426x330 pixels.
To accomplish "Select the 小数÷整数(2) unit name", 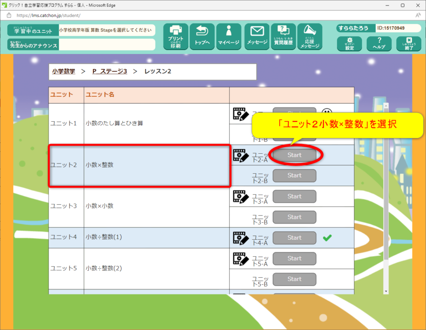I will pos(104,268).
